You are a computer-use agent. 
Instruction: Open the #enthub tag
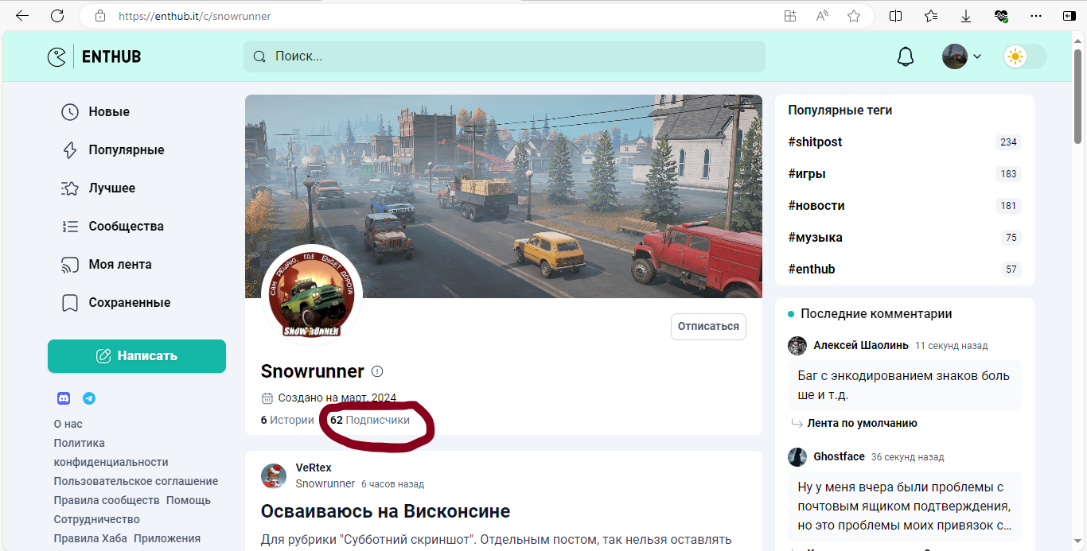pos(812,270)
